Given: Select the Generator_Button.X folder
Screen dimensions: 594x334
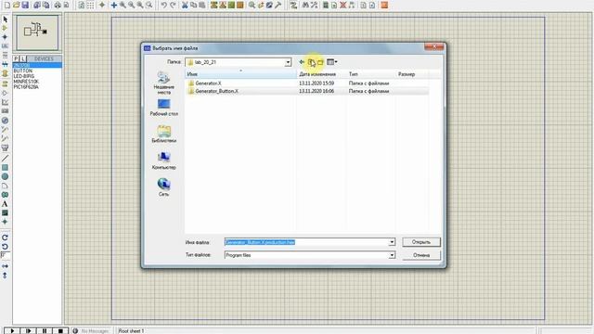Looking at the screenshot, I should 213,91.
